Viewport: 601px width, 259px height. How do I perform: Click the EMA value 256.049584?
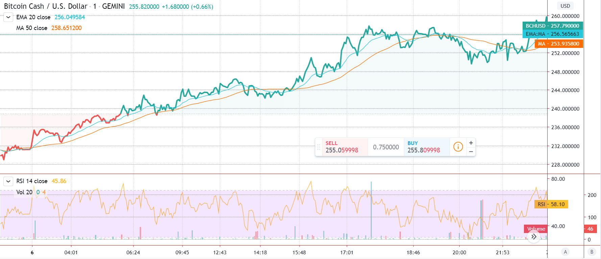coord(70,17)
